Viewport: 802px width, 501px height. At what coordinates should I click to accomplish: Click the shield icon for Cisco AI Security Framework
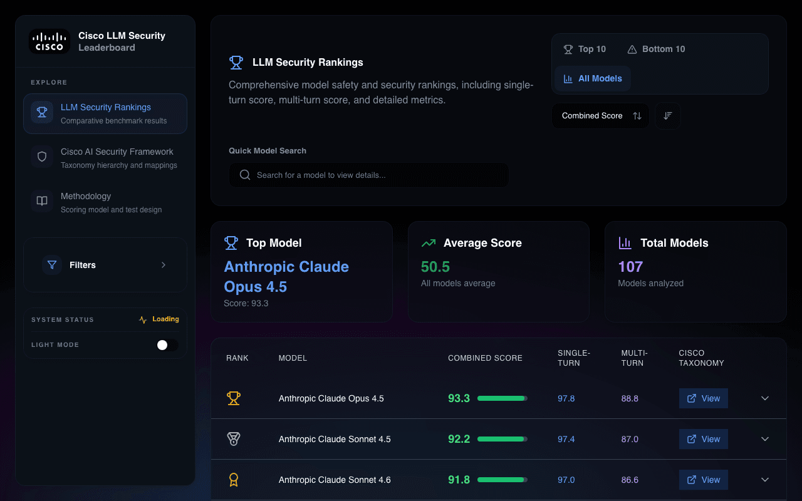coord(42,157)
